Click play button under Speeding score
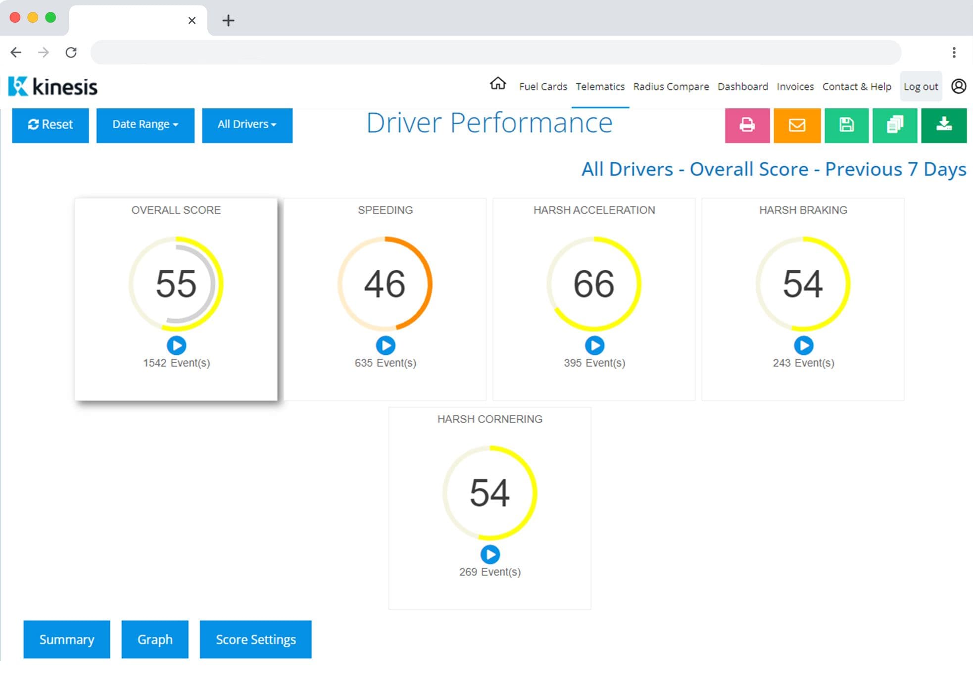This screenshot has width=973, height=681. click(385, 345)
